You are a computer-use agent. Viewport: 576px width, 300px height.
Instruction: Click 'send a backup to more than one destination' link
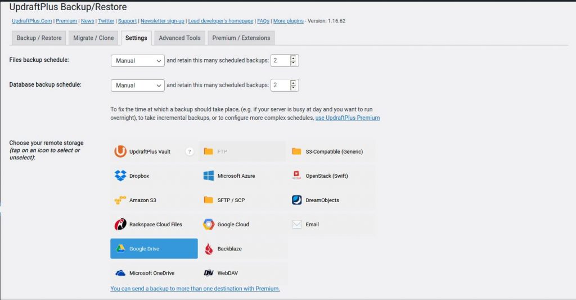point(195,289)
